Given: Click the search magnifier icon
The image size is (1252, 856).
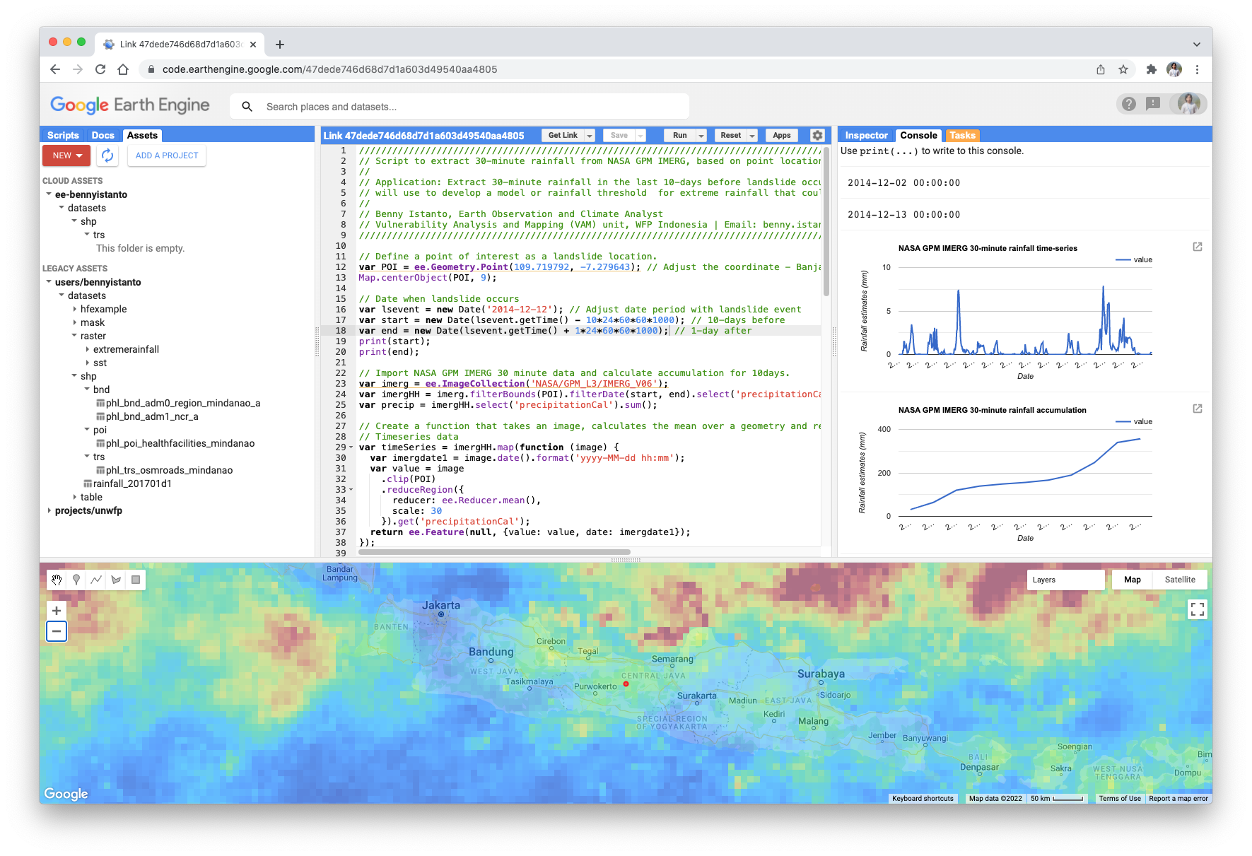Looking at the screenshot, I should click(247, 107).
